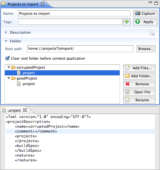The height and width of the screenshot is (170, 160).
Task: Click the Open File button
Action: 139,92
